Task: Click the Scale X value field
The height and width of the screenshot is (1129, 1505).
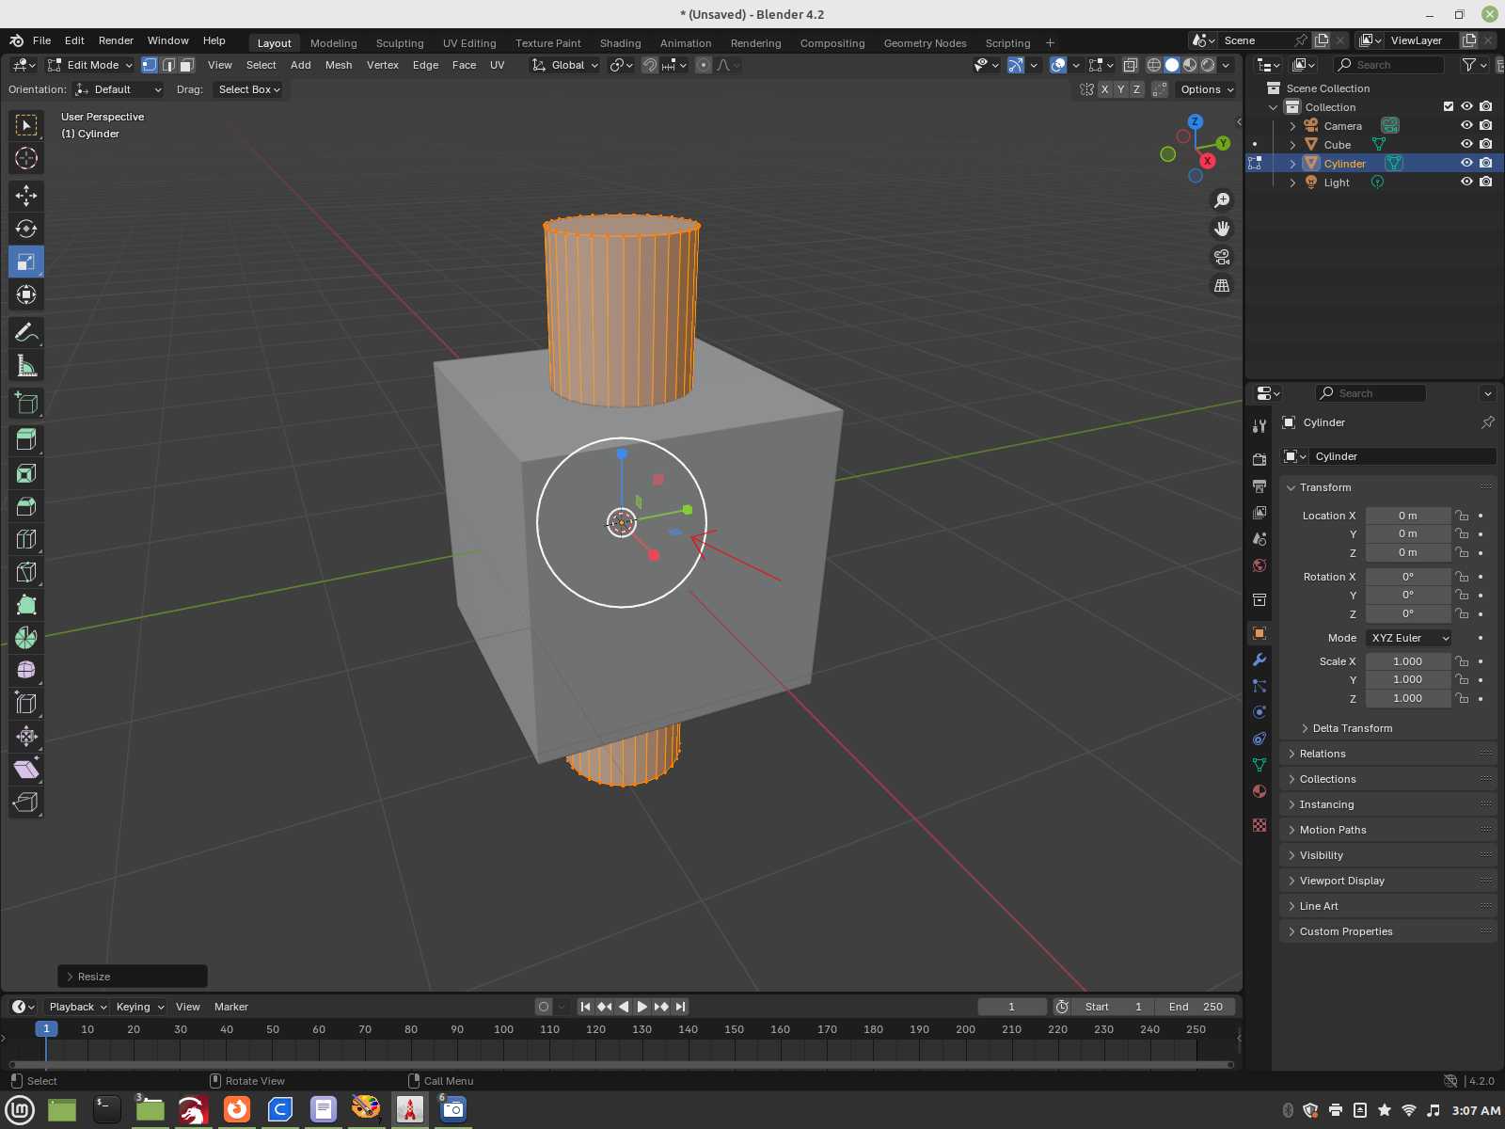Action: click(1408, 661)
